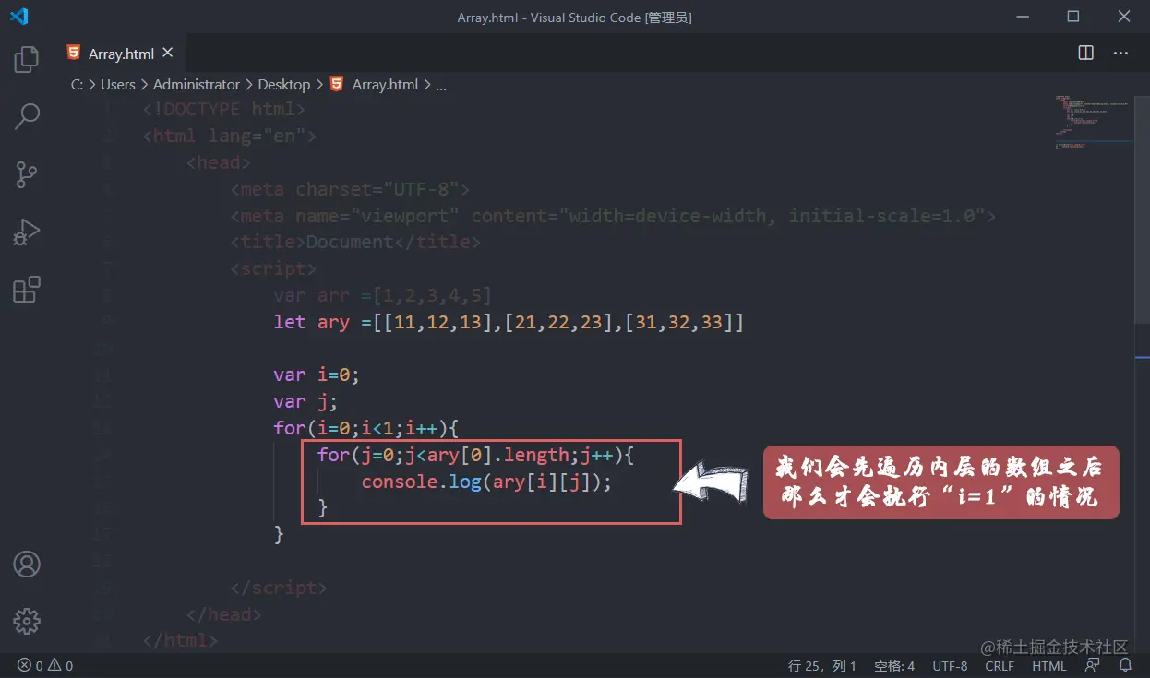Open the Run and Debug view
The width and height of the screenshot is (1150, 678).
tap(27, 232)
